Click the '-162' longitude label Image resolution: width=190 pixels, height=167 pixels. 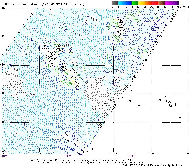40,154
